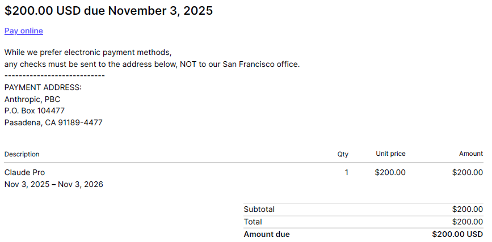Click the electronic payment methods sentence
This screenshot has width=492, height=242.
coord(87,52)
